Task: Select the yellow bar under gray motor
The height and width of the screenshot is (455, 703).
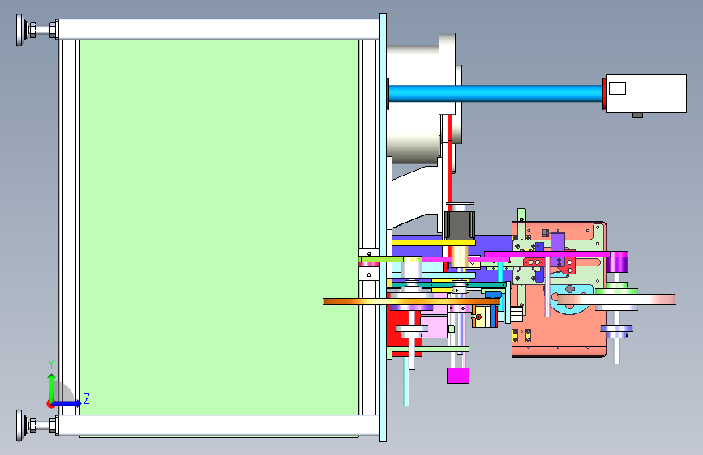Action: pyautogui.click(x=433, y=243)
